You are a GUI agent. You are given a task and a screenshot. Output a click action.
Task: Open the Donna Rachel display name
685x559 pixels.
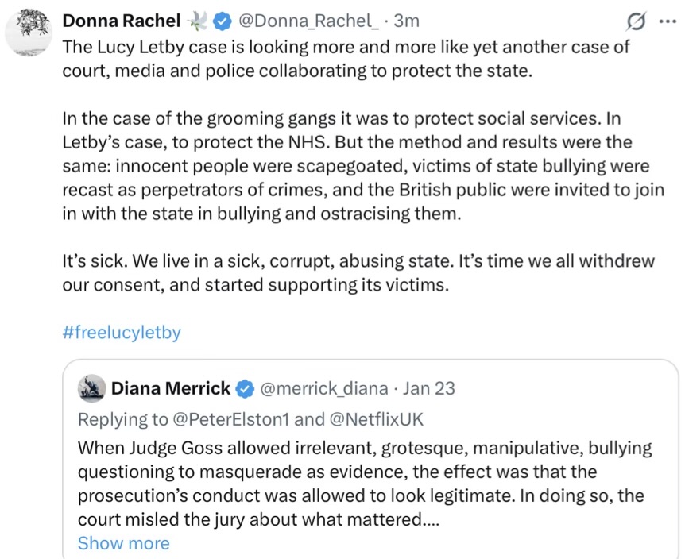[x=122, y=20]
